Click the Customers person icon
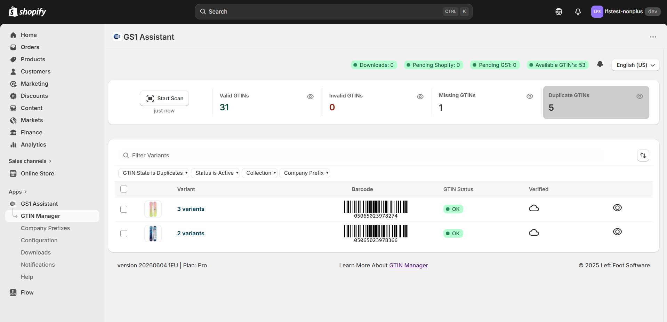The height and width of the screenshot is (322, 667). (x=13, y=71)
